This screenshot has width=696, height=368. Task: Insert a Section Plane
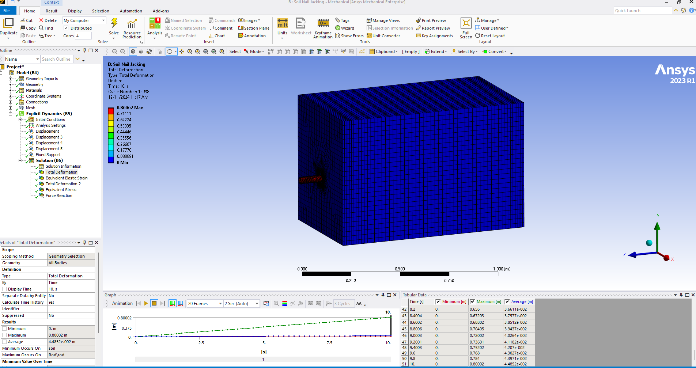coord(254,28)
